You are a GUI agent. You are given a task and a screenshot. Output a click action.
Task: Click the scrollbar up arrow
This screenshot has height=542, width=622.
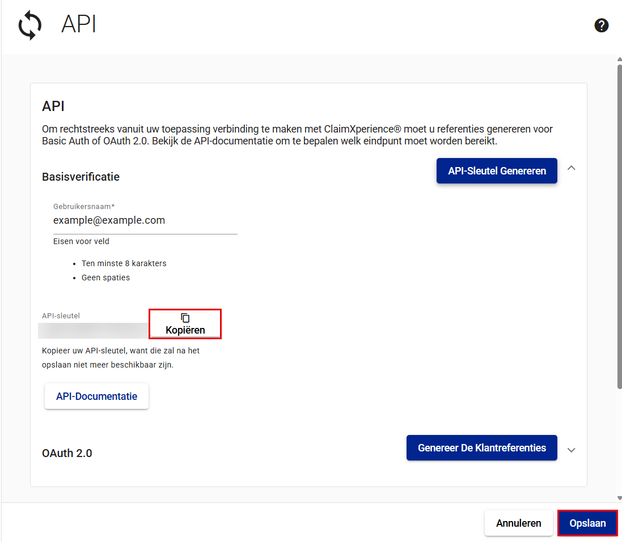coord(619,59)
